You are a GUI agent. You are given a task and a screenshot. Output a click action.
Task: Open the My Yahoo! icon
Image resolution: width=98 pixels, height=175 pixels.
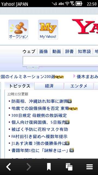[48, 30]
